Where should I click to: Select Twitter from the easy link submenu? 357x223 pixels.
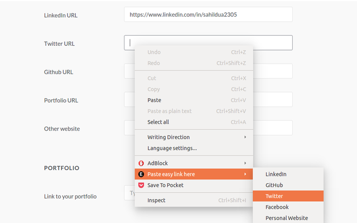pos(288,196)
